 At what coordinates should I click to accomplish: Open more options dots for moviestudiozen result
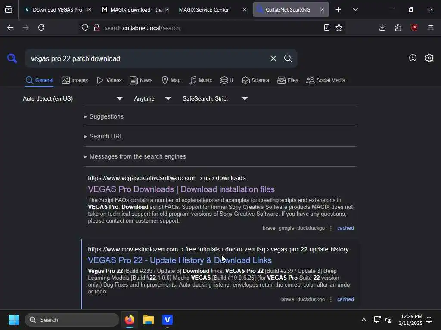(x=331, y=299)
